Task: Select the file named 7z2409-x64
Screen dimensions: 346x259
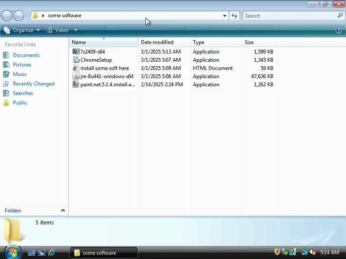Action: pos(93,52)
